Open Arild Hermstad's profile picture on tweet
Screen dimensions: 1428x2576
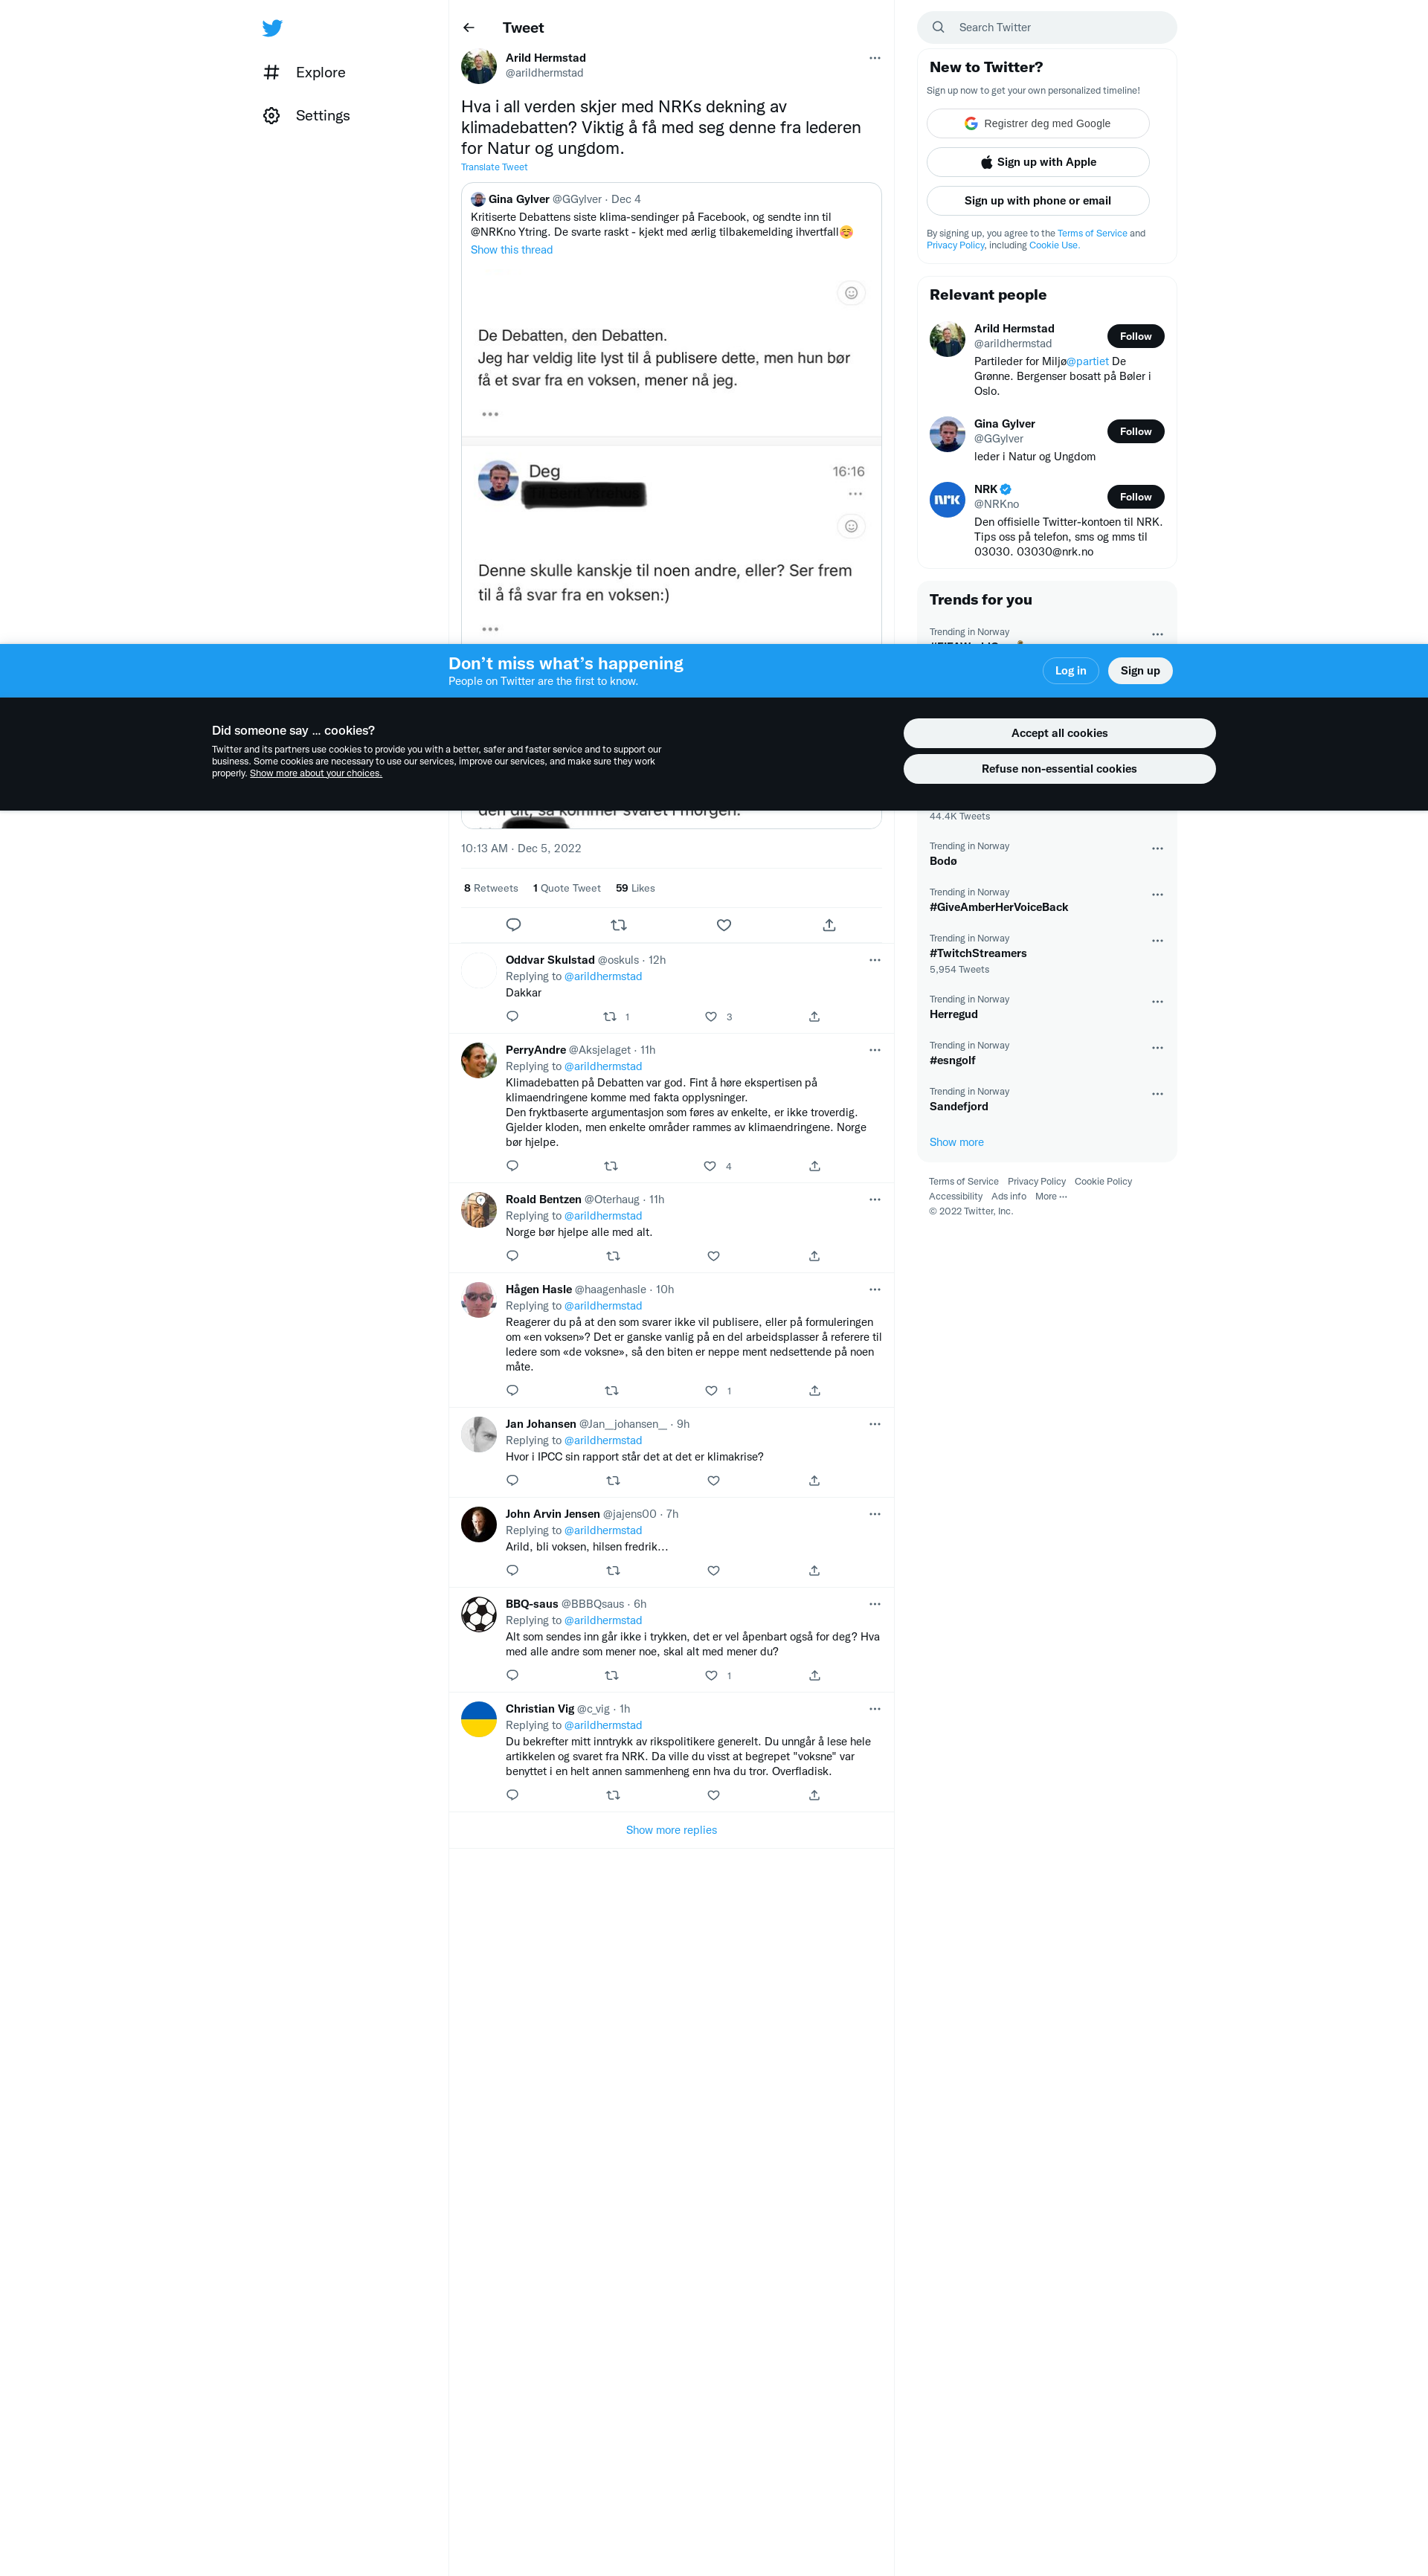479,67
